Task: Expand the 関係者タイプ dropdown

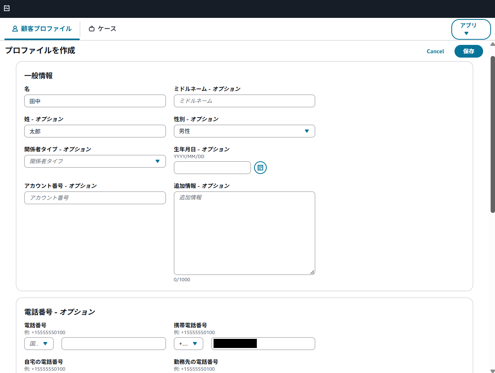Action: click(x=95, y=161)
